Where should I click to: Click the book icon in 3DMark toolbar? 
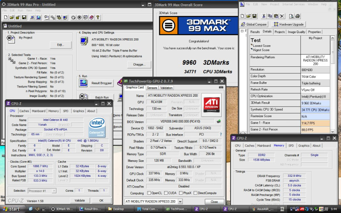click(92, 17)
